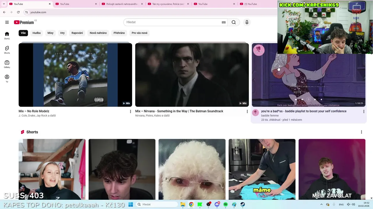Open the Shorts section three-dot menu
The height and width of the screenshot is (209, 373).
point(361,132)
